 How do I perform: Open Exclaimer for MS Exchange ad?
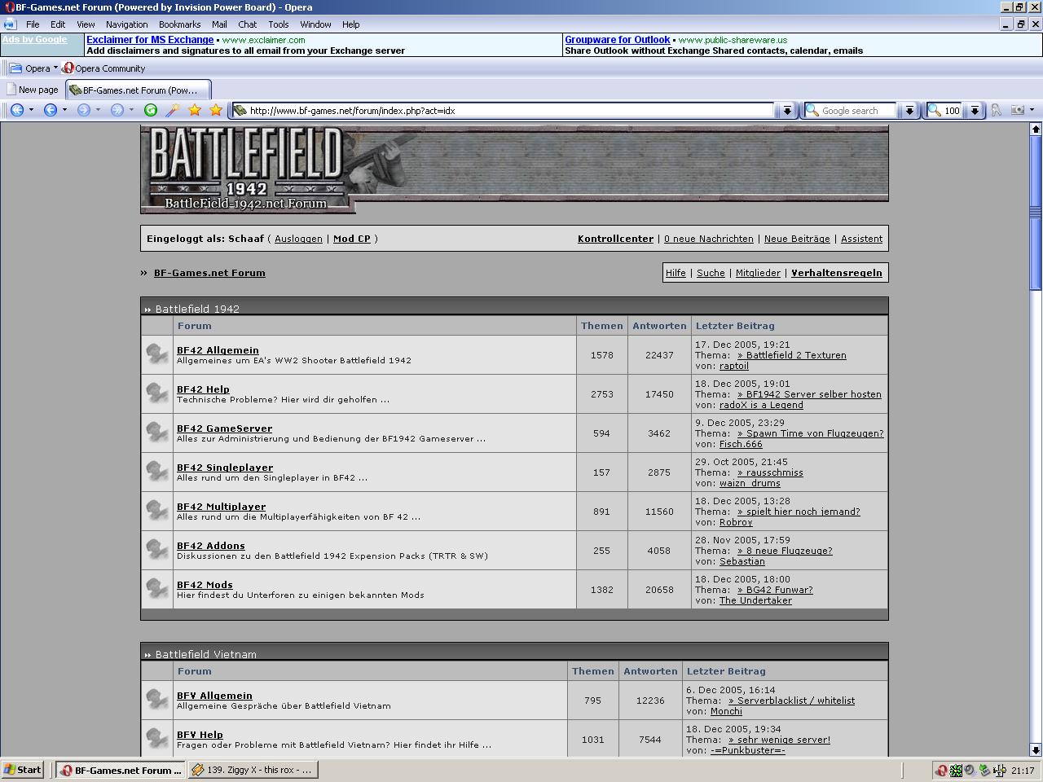pos(150,39)
